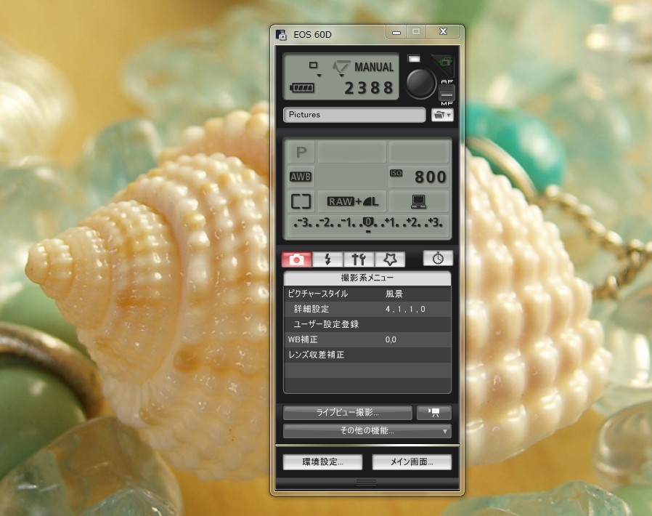Click the ライブビュー撮影 button

pyautogui.click(x=348, y=412)
